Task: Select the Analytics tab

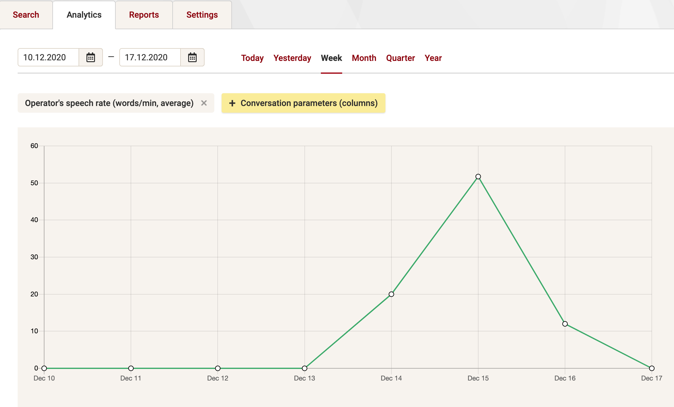Action: click(84, 14)
